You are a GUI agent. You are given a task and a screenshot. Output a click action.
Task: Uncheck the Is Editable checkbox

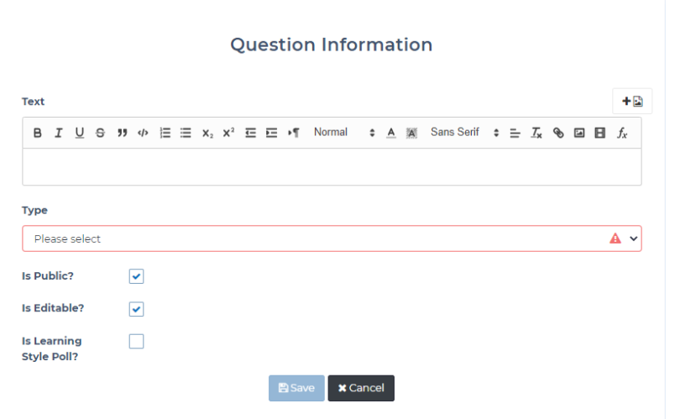coord(137,309)
